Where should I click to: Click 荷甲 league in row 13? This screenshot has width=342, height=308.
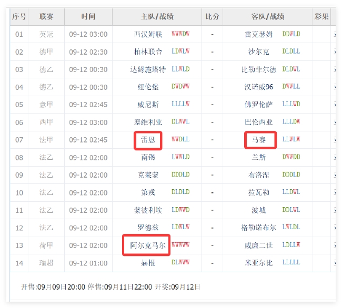pyautogui.click(x=46, y=245)
